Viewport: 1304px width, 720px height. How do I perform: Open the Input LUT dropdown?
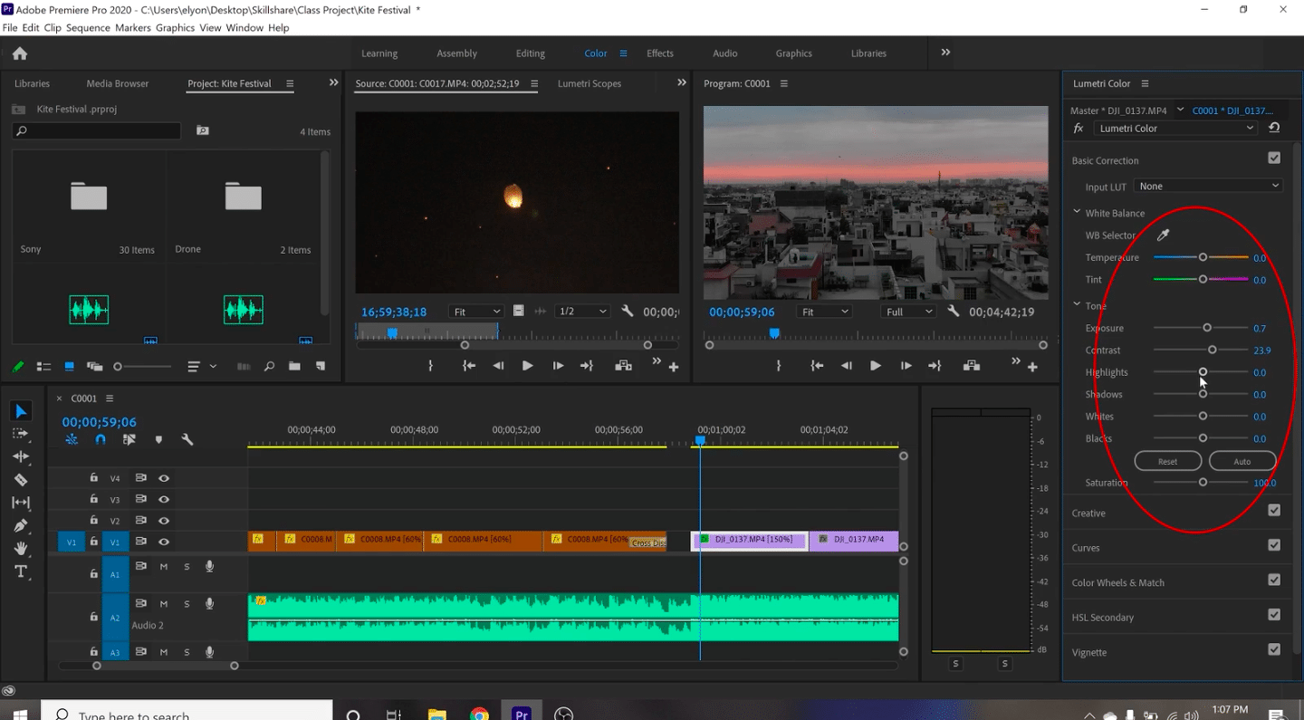coord(1209,187)
